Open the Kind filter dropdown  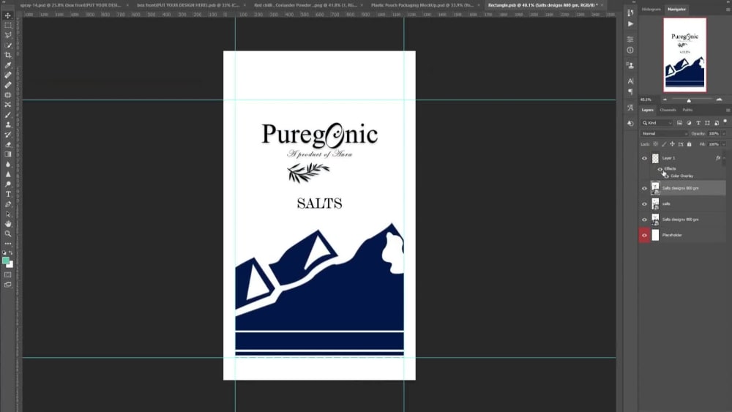tap(657, 123)
